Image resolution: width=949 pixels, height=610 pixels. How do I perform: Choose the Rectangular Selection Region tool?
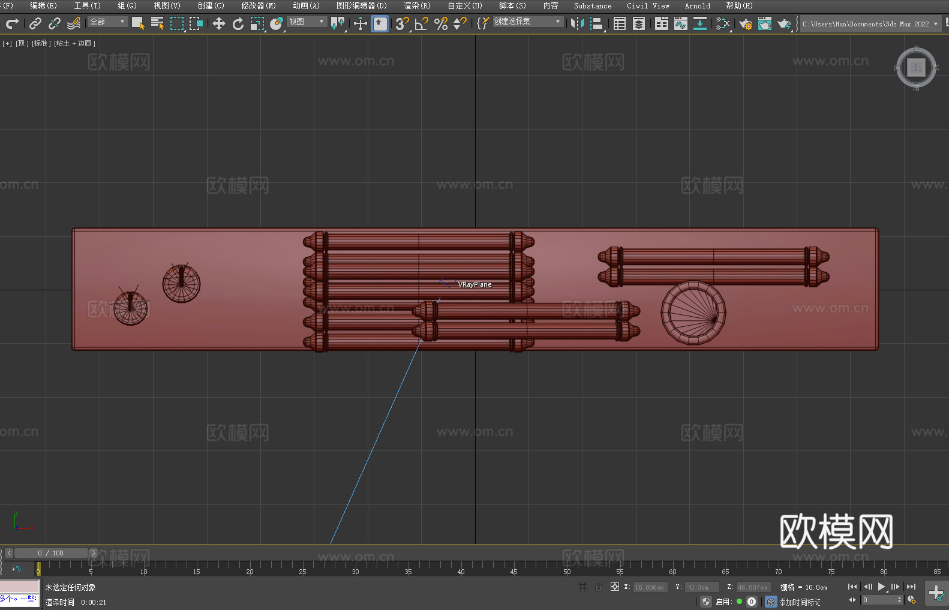point(177,23)
